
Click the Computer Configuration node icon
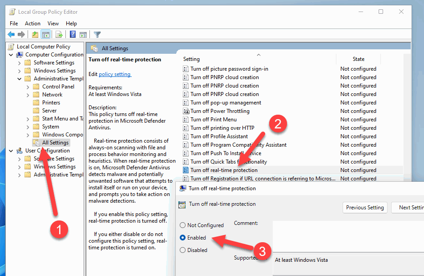pyautogui.click(x=20, y=55)
